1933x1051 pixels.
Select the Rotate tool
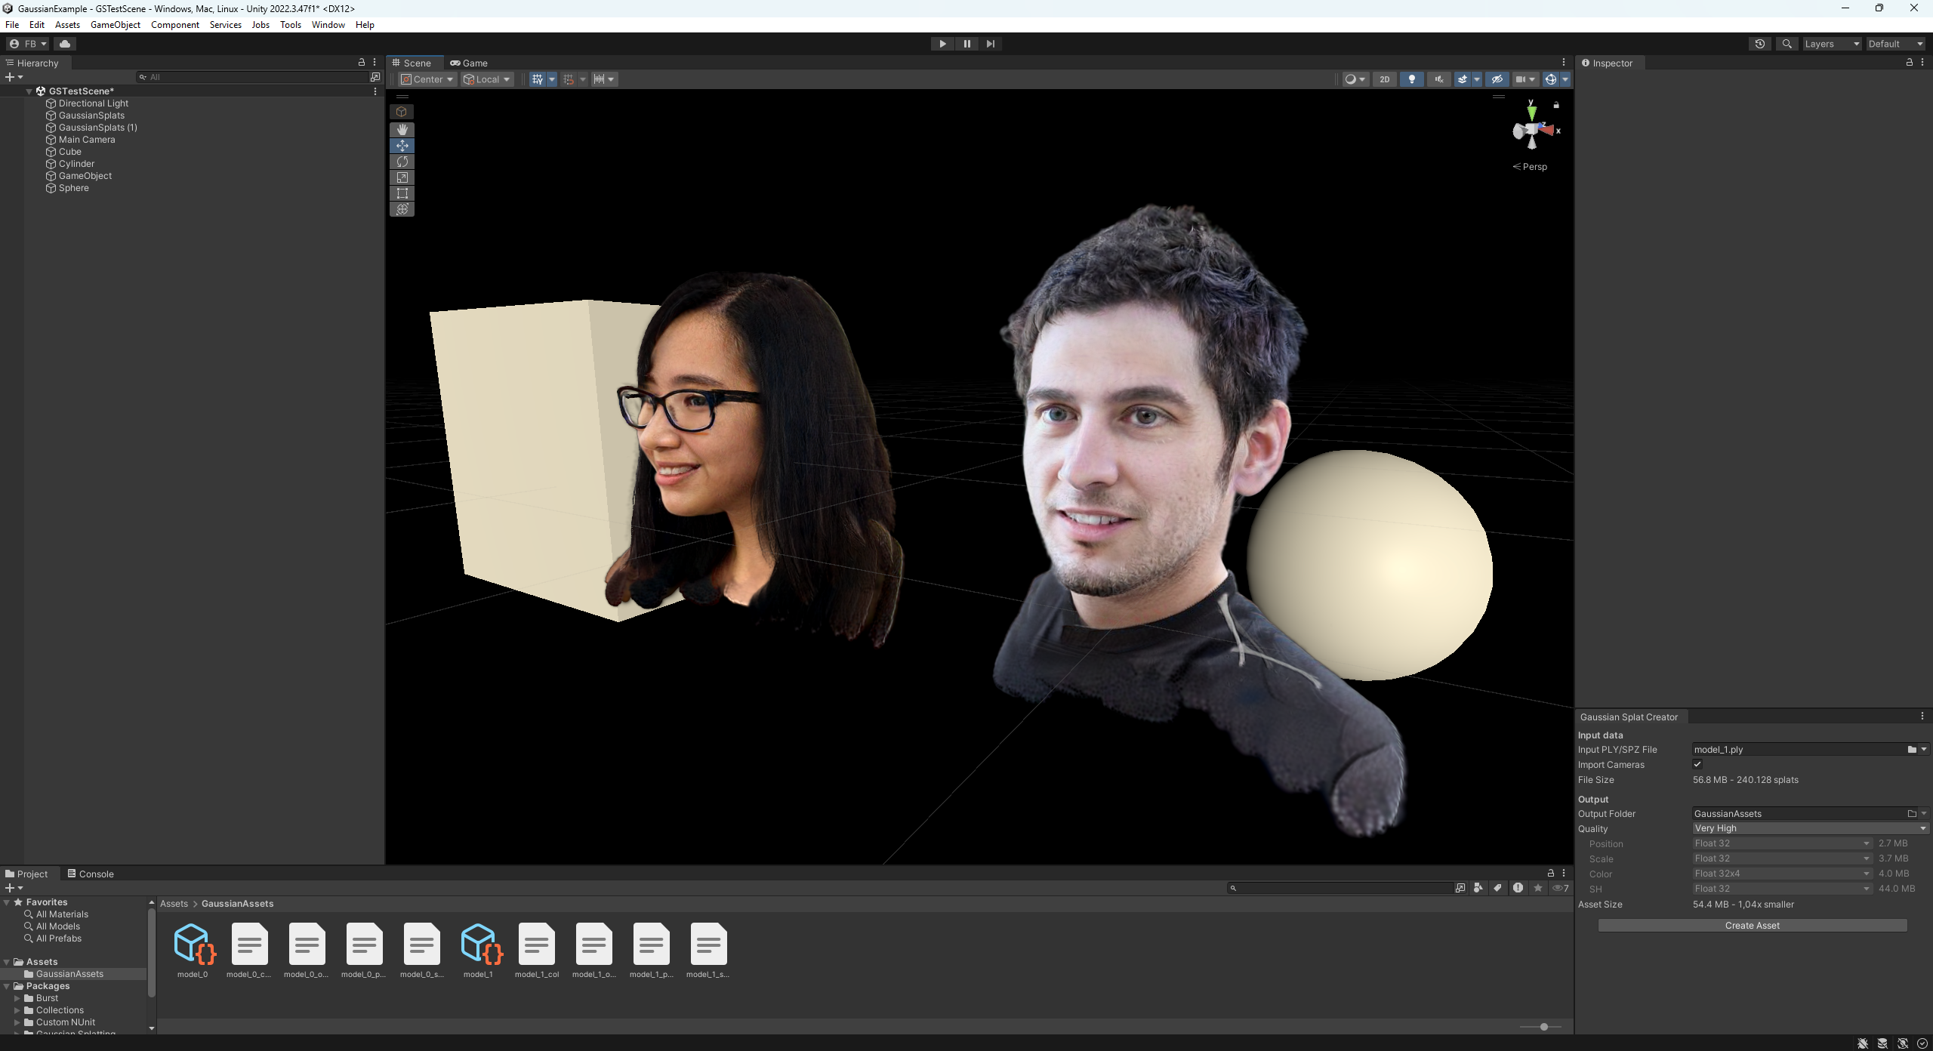(402, 162)
